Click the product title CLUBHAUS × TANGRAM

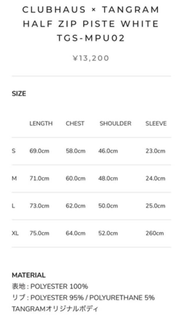[x=91, y=9]
